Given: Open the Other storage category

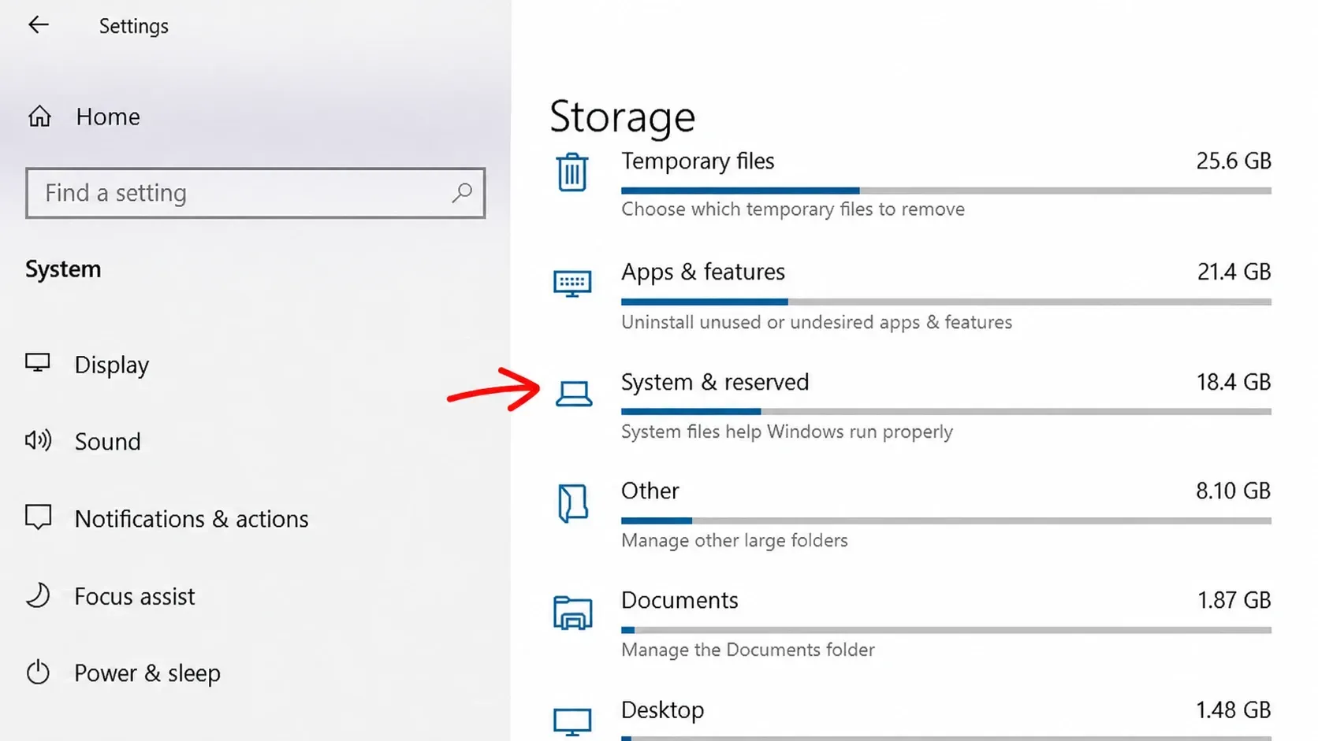Looking at the screenshot, I should tap(913, 515).
